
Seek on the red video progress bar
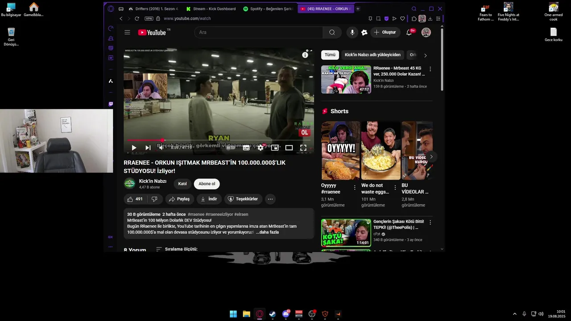pos(219,140)
